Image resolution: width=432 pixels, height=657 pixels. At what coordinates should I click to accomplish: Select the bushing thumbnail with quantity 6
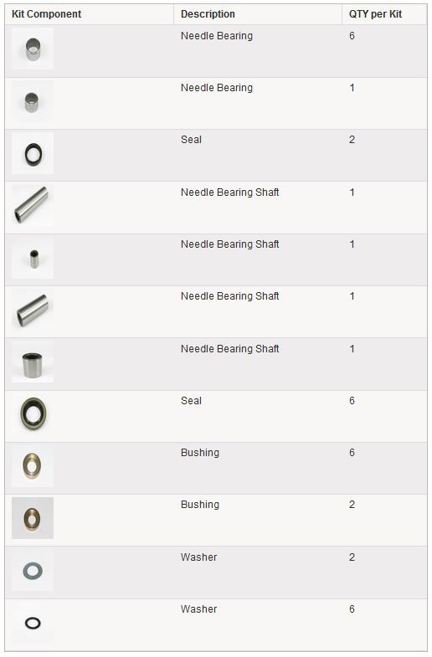coord(33,466)
